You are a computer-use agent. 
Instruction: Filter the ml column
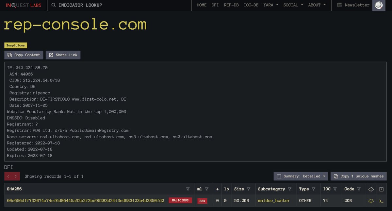(x=207, y=189)
